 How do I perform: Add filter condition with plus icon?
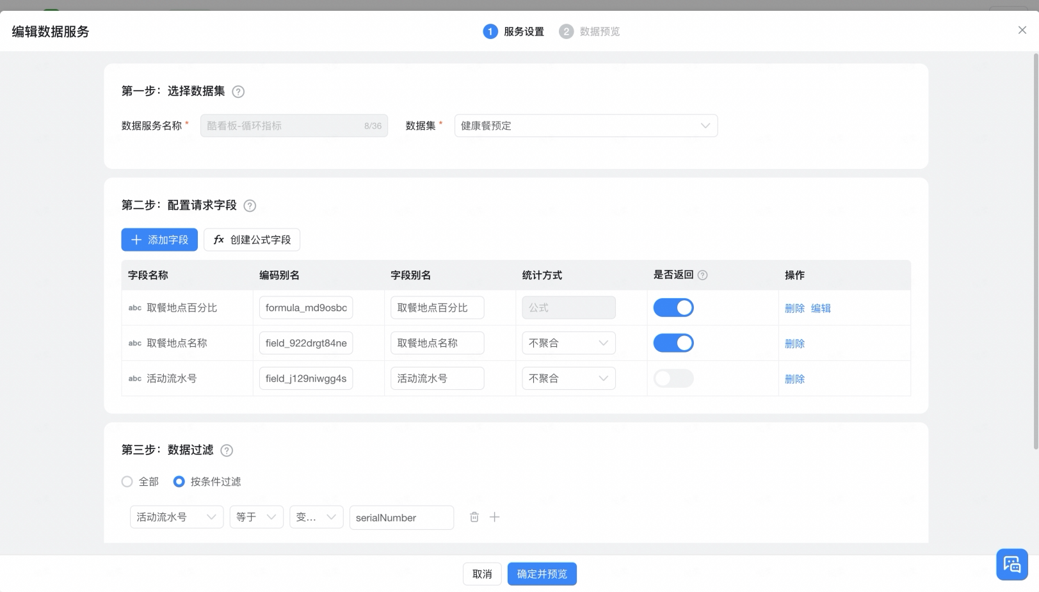point(494,517)
